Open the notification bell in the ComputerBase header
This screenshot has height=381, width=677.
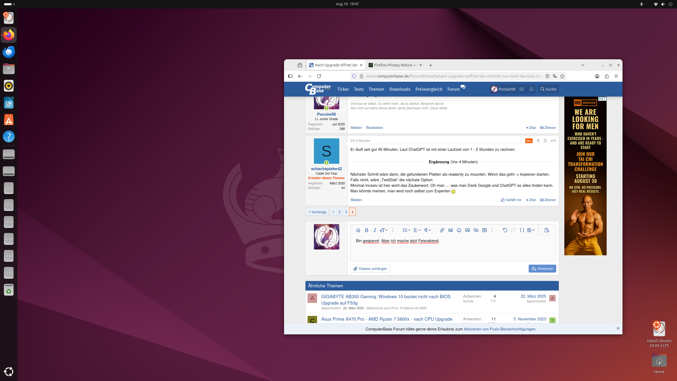click(531, 89)
